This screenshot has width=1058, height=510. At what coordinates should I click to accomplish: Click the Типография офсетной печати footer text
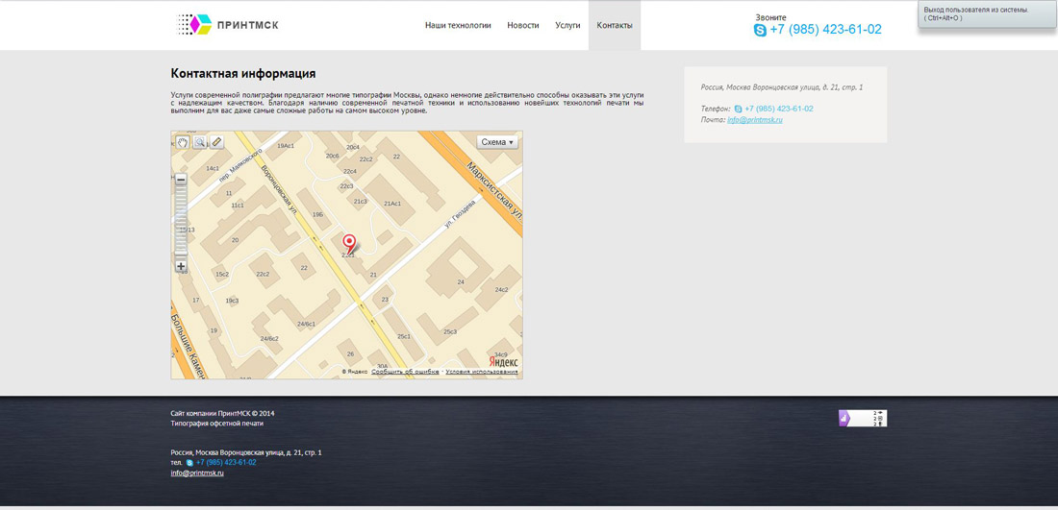tap(217, 424)
